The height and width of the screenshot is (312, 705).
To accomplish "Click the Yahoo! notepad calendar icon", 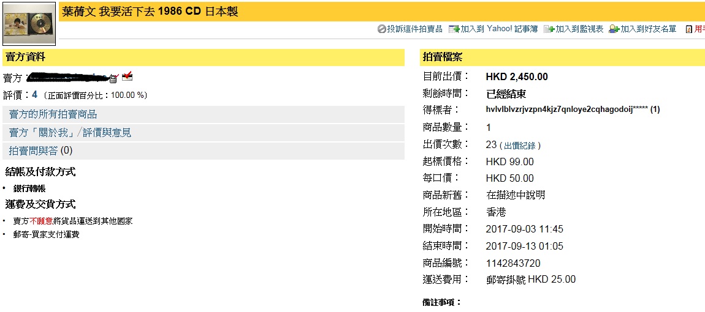I will pyautogui.click(x=454, y=29).
